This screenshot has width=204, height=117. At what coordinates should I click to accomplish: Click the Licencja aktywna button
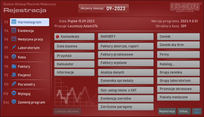tap(67, 111)
